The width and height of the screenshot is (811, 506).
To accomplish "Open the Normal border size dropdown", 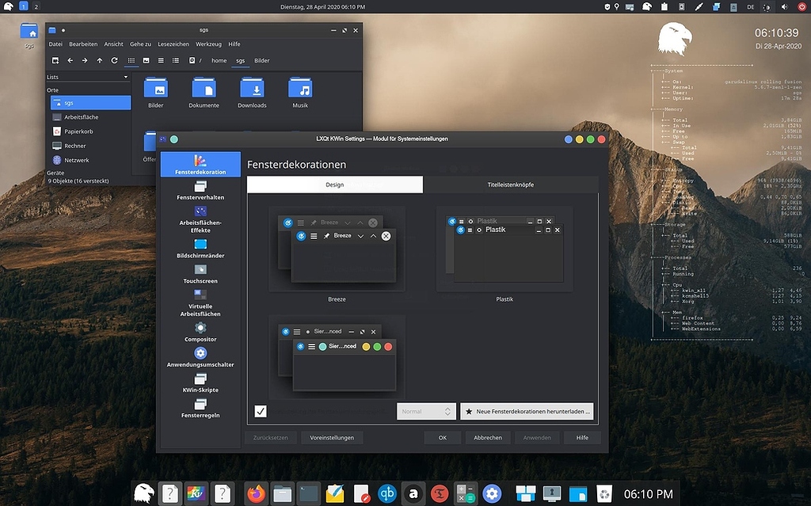I will tap(425, 411).
